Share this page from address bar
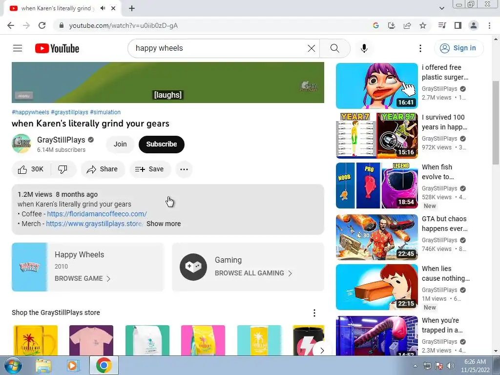The height and width of the screenshot is (375, 500). [407, 25]
